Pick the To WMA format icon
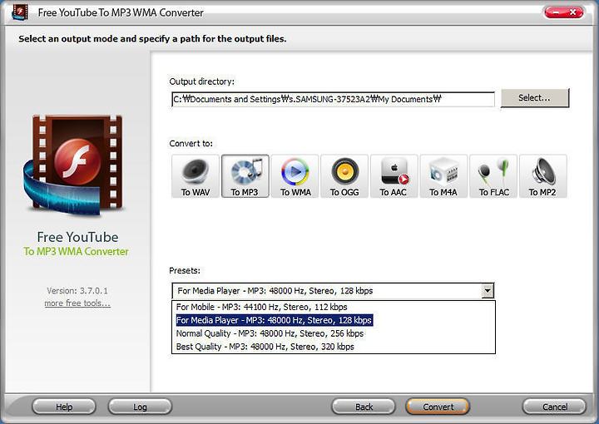 [295, 176]
